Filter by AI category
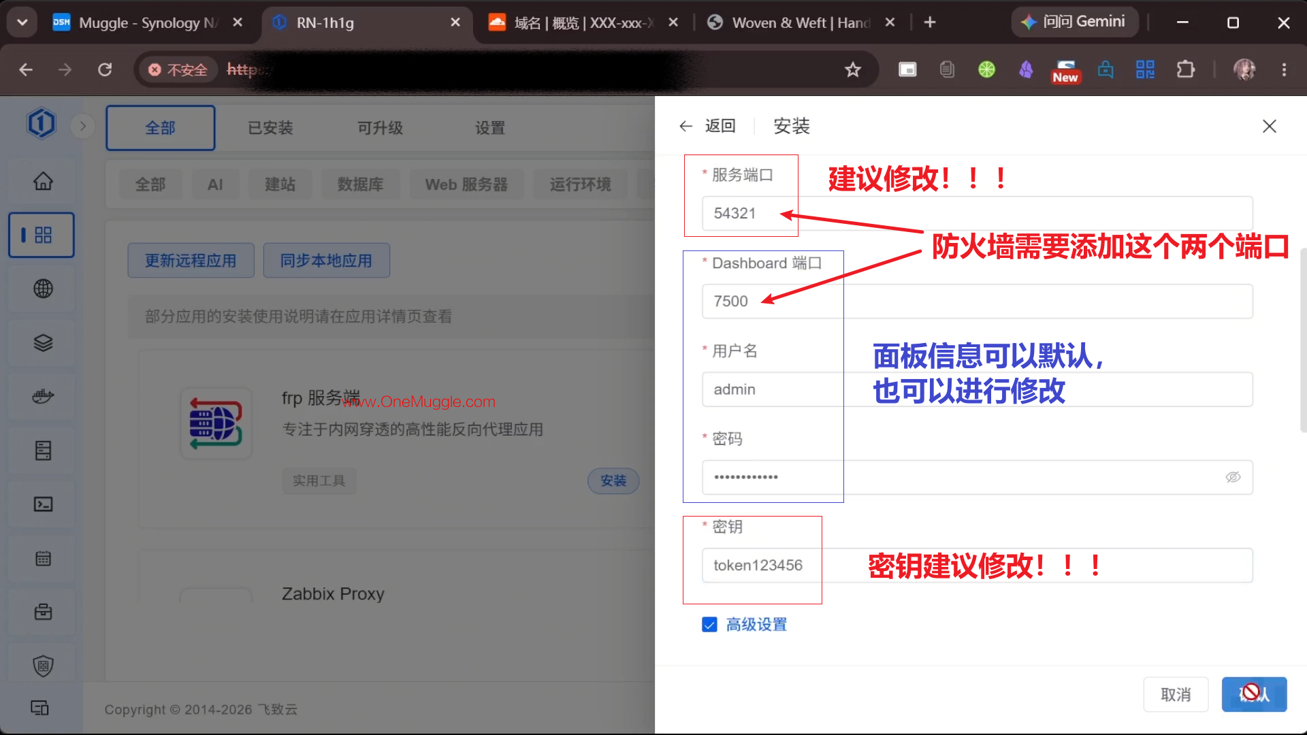 pos(215,184)
